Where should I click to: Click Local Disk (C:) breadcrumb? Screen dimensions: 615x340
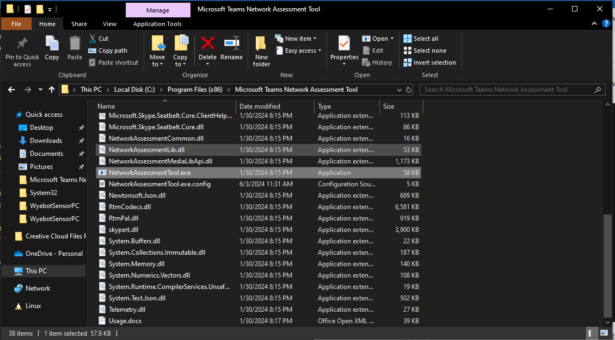click(134, 90)
